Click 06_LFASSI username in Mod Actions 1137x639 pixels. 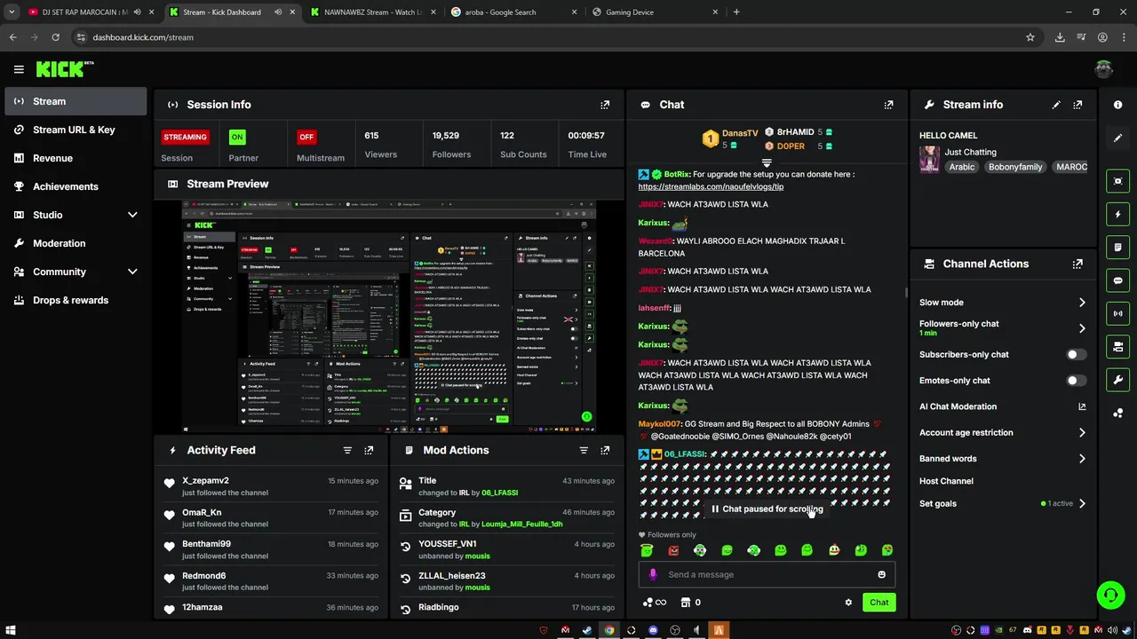click(499, 493)
